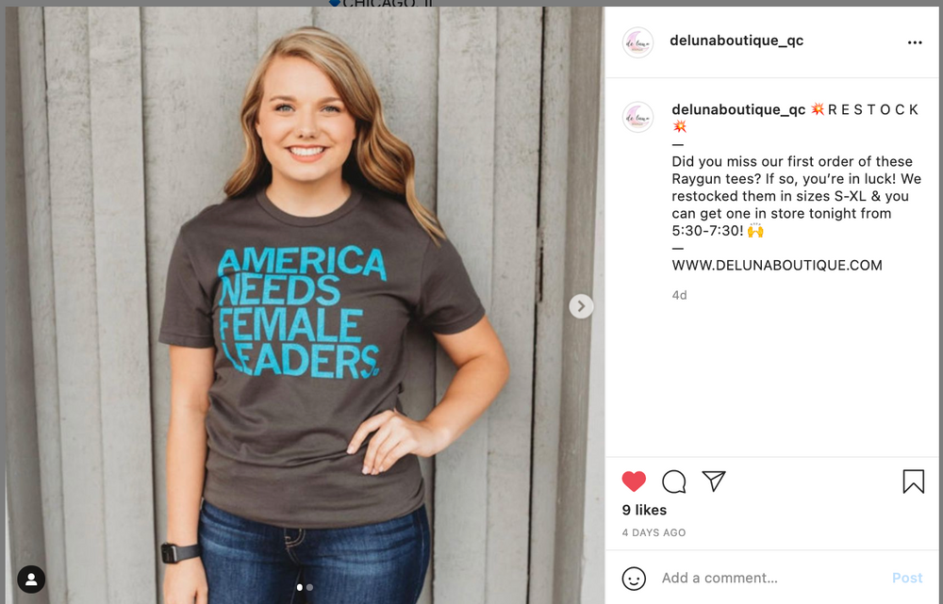Jump to the second carousel dot
Viewport: 943px width, 604px height.
pyautogui.click(x=309, y=587)
